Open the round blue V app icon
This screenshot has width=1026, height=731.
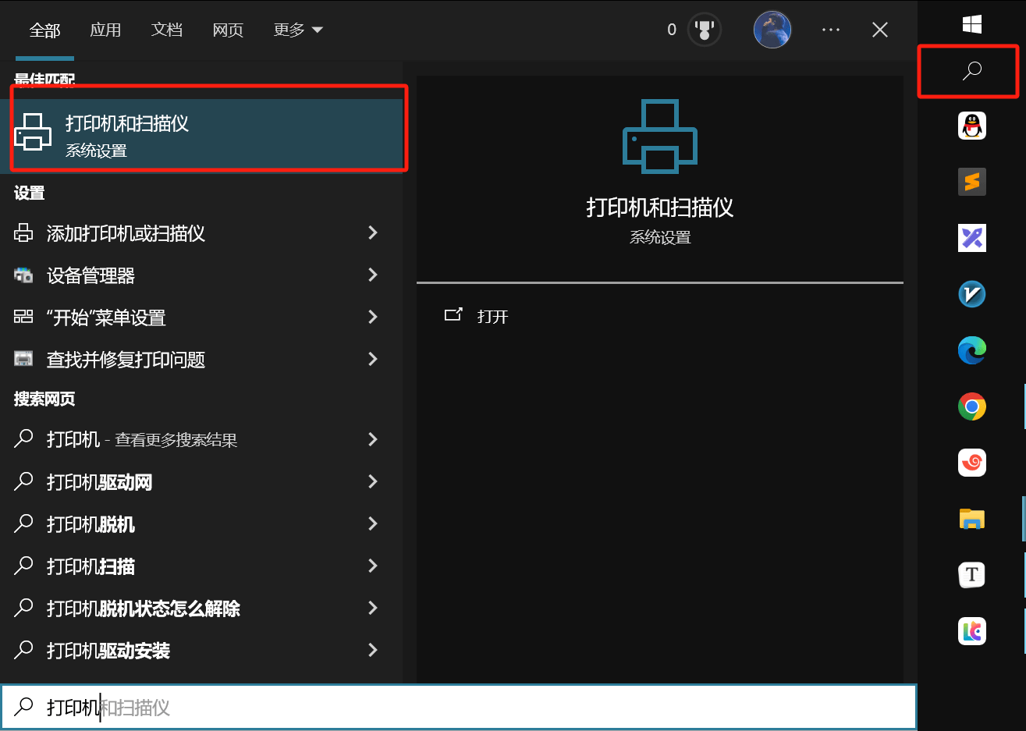(x=971, y=294)
